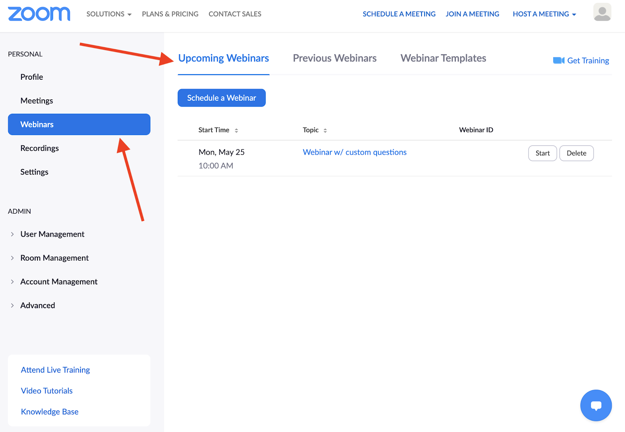Open the user profile avatar
Image resolution: width=625 pixels, height=432 pixels.
(x=602, y=12)
